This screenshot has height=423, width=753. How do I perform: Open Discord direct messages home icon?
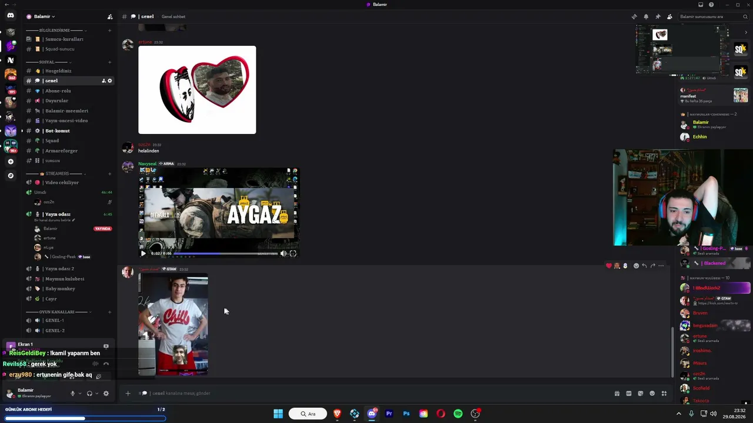tap(11, 16)
